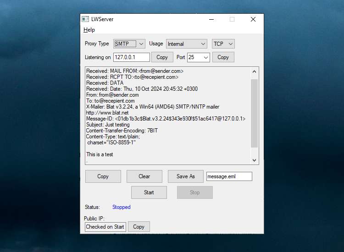Viewport: 344px width, 252px height.
Task: Click the Checked on Start public IP field
Action: (105, 227)
